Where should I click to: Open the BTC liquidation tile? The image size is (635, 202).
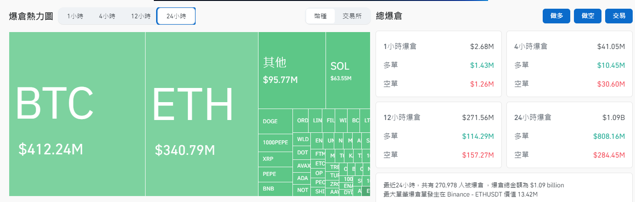pyautogui.click(x=77, y=114)
